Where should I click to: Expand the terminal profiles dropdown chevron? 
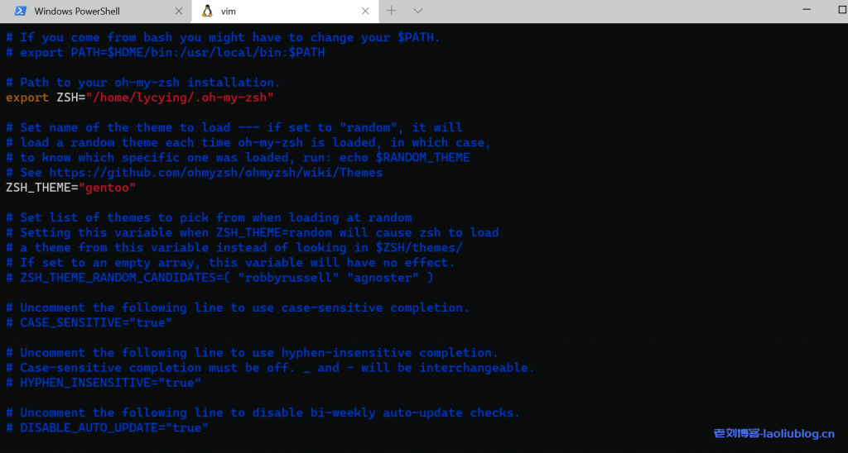coord(418,11)
